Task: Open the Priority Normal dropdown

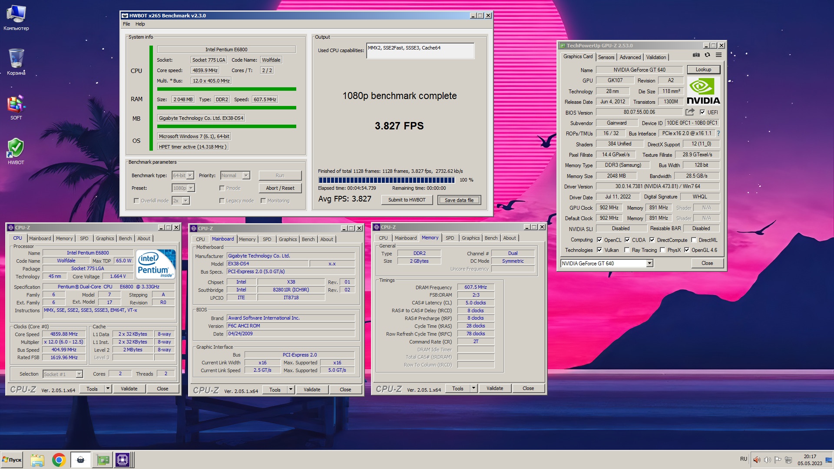Action: pyautogui.click(x=235, y=175)
